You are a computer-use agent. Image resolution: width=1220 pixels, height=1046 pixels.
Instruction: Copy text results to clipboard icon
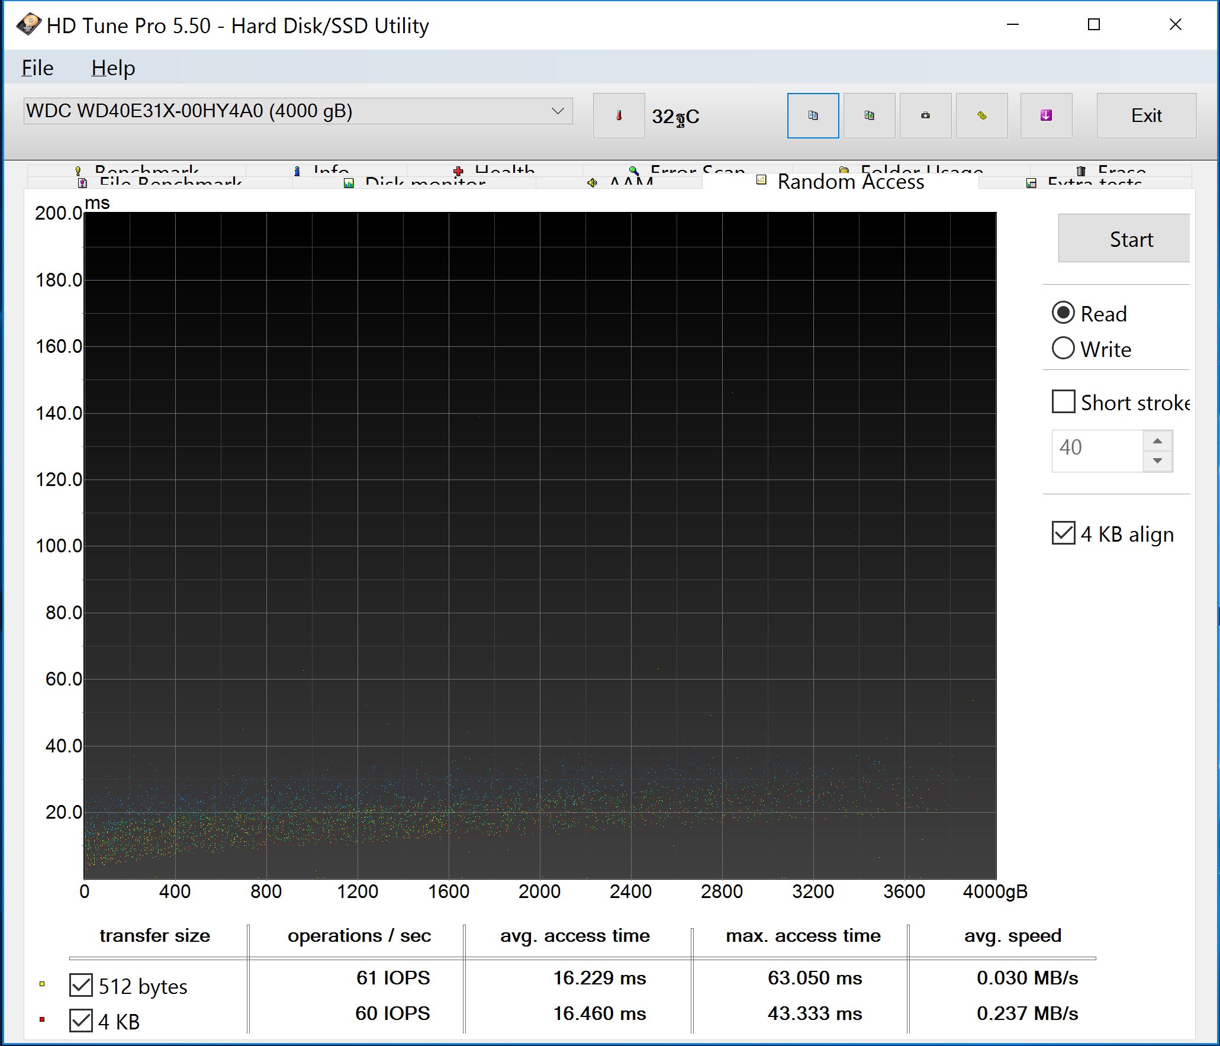[813, 115]
